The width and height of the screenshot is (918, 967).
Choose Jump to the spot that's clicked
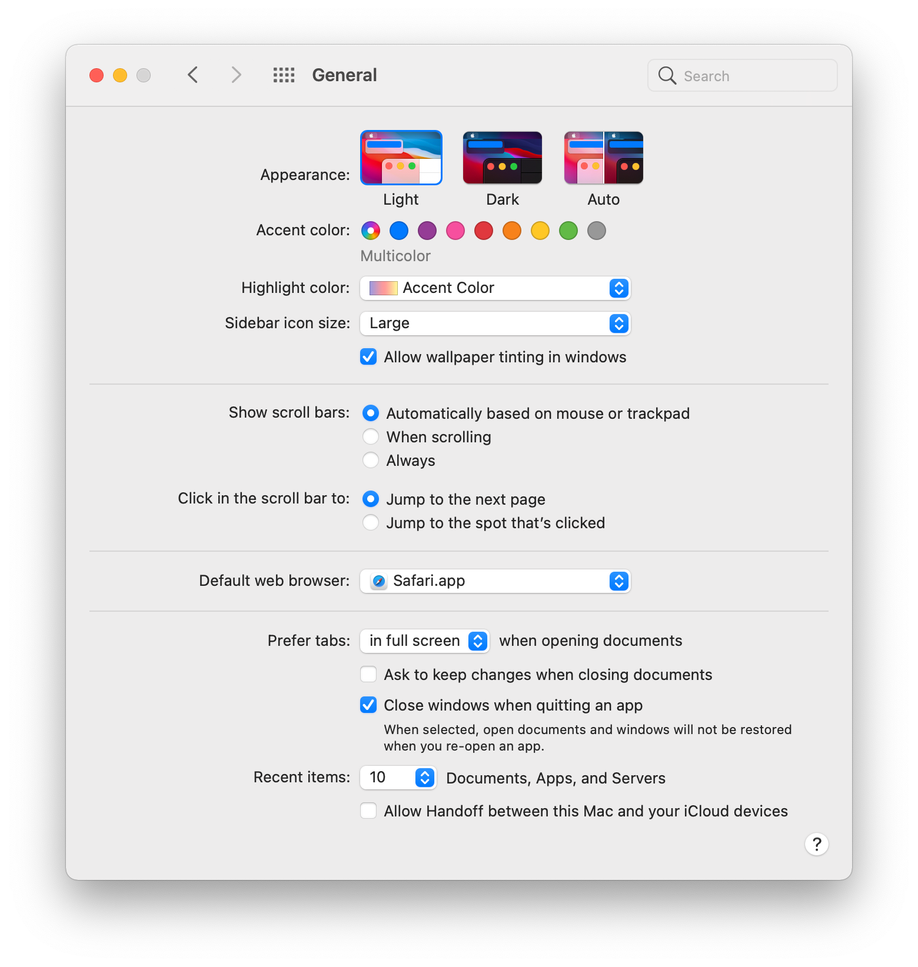pos(371,522)
